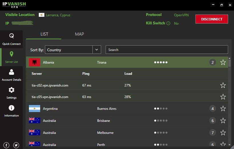The width and height of the screenshot is (234, 149).
Task: Click the scrollbar down arrow
Action: tap(229, 144)
